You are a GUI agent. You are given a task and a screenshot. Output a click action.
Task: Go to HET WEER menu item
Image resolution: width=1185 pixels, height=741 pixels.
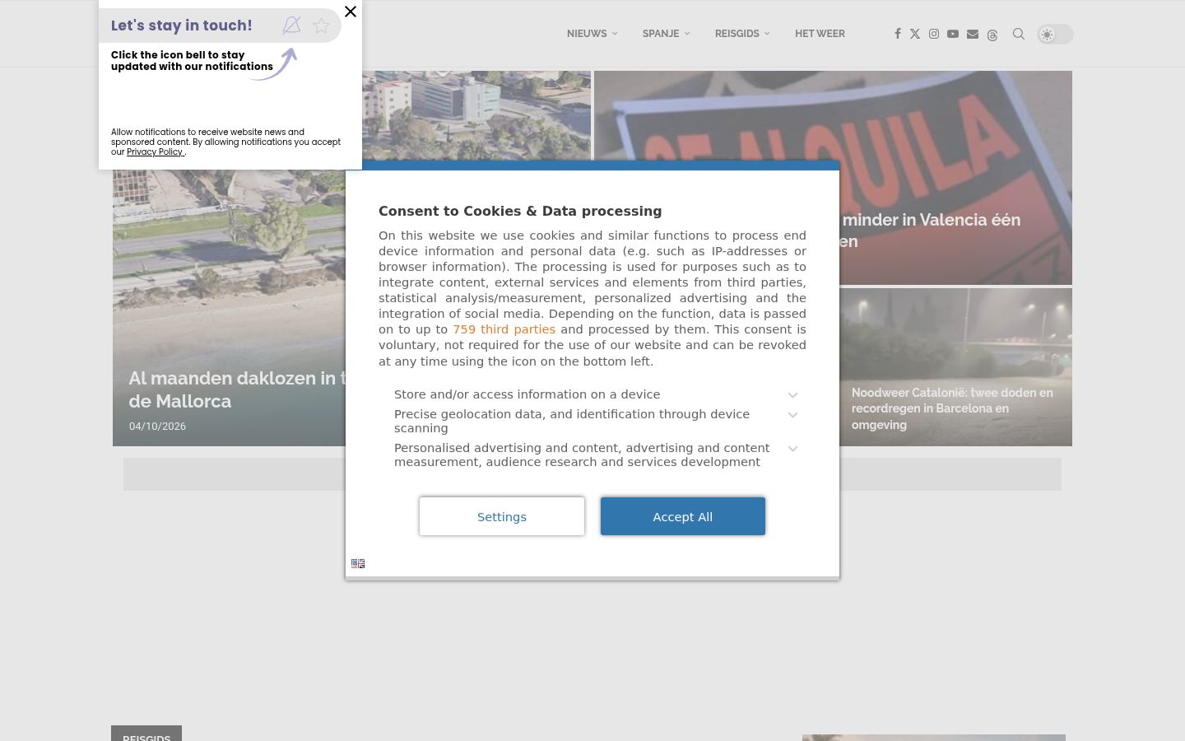pos(820,34)
